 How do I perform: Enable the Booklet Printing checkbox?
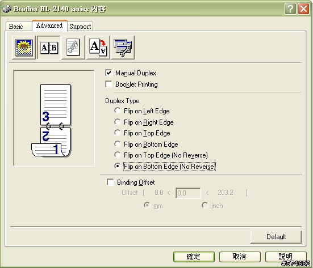[x=108, y=84]
